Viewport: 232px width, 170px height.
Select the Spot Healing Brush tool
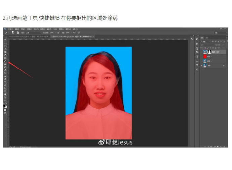tap(5, 58)
